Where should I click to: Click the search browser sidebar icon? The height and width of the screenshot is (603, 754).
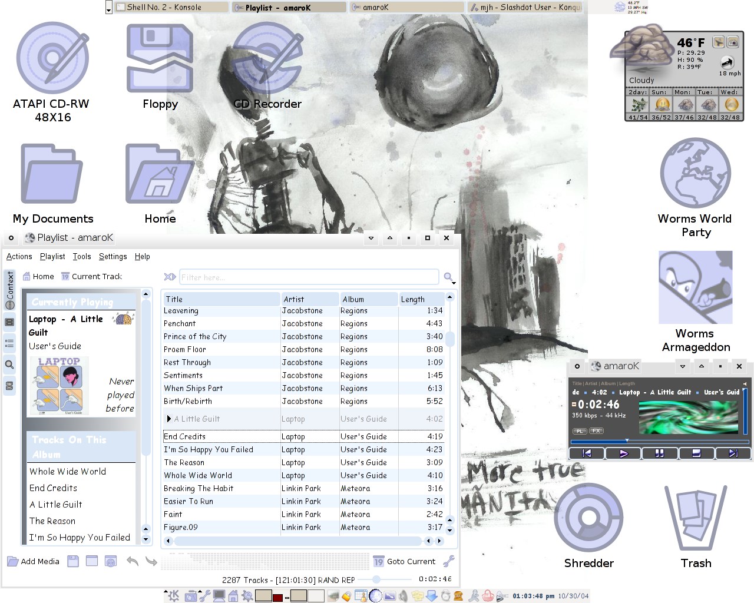pyautogui.click(x=9, y=365)
